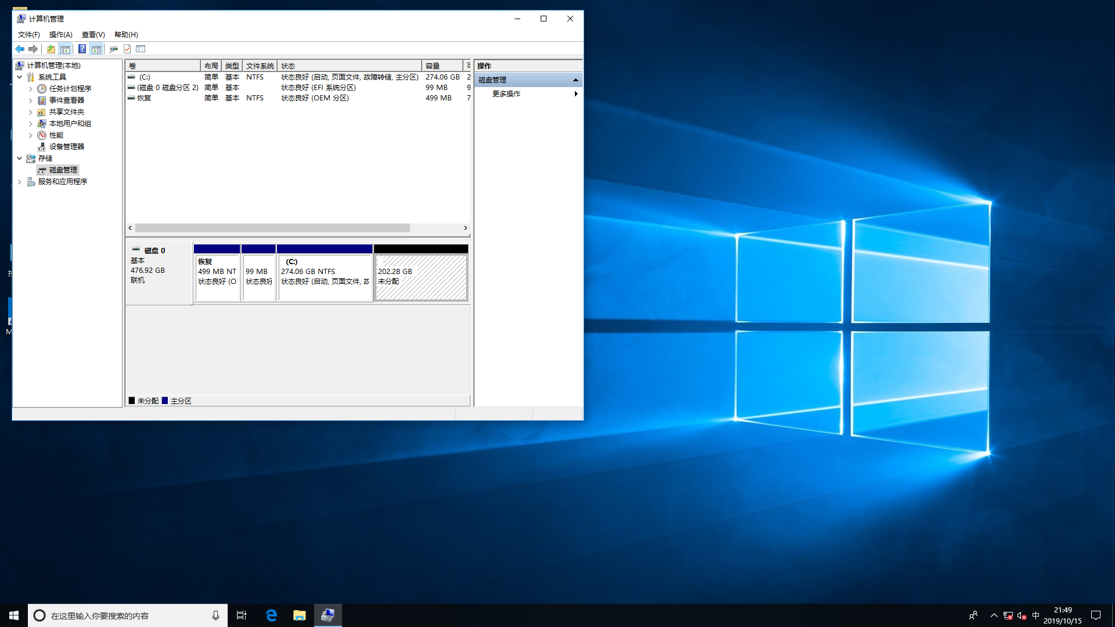The width and height of the screenshot is (1115, 627).
Task: Open Task View from the taskbar
Action: [x=242, y=615]
